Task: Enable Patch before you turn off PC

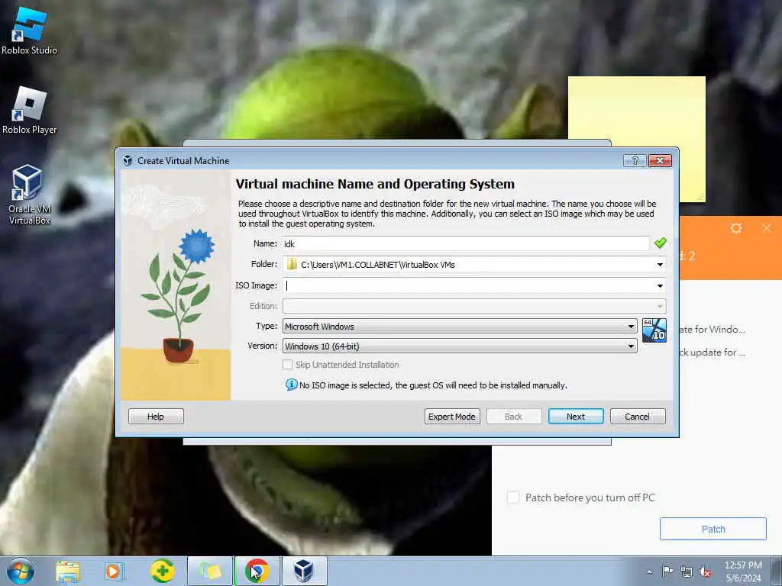Action: pyautogui.click(x=512, y=497)
